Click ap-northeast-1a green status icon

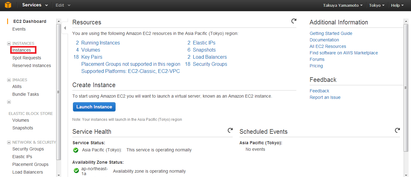coord(76,171)
